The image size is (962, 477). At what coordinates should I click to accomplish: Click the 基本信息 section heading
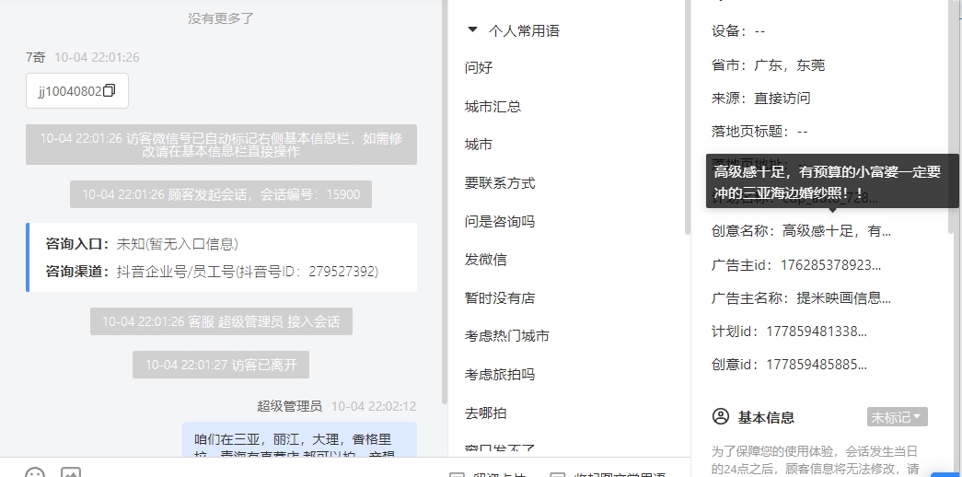[x=766, y=417]
